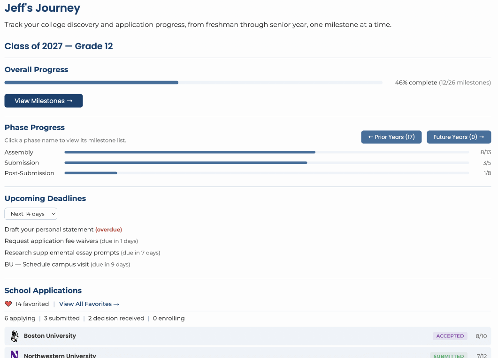Follow the View All Favorites link
Image resolution: width=498 pixels, height=358 pixels.
pos(89,304)
